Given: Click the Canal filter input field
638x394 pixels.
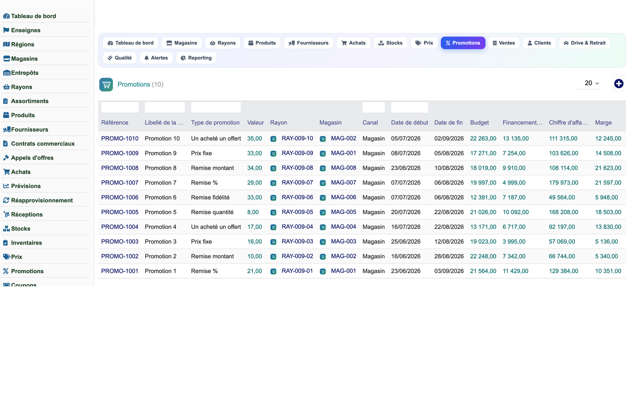Looking at the screenshot, I should [374, 108].
